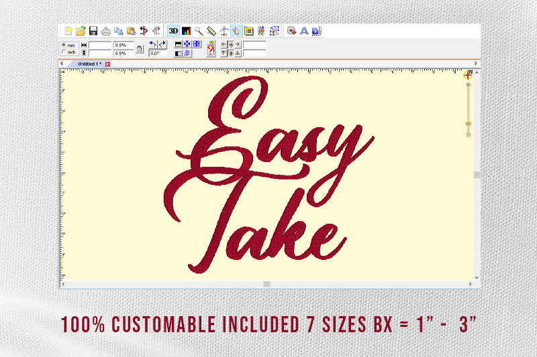Select the blue letter A text tool
The image size is (537, 357).
pyautogui.click(x=304, y=31)
